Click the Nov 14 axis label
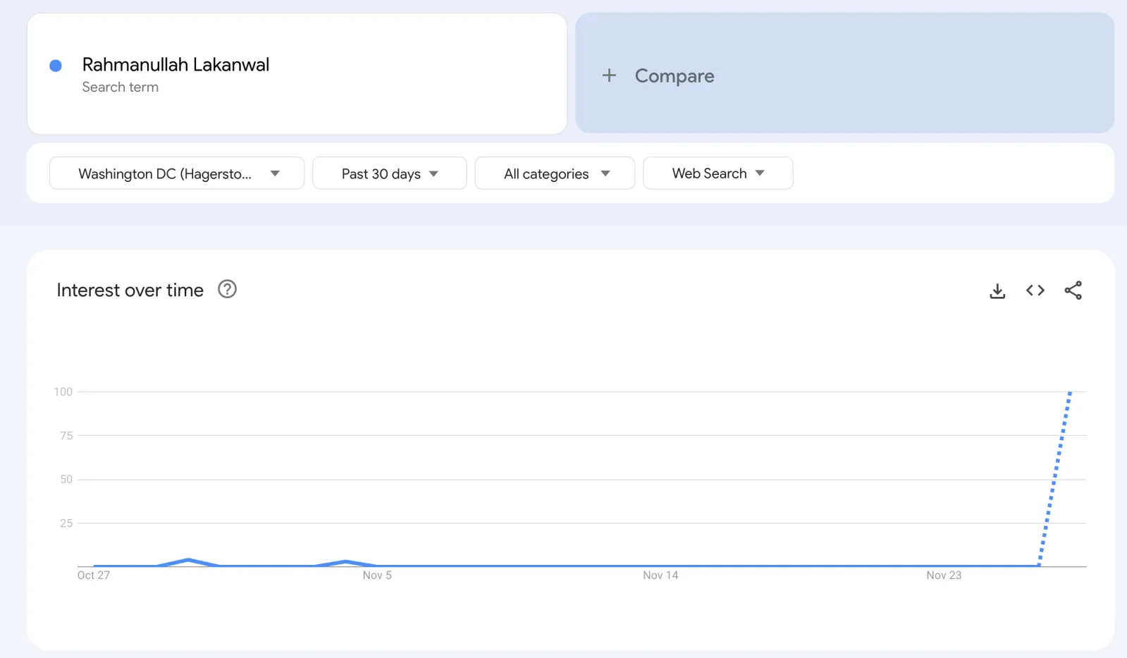Image resolution: width=1127 pixels, height=658 pixels. [660, 575]
